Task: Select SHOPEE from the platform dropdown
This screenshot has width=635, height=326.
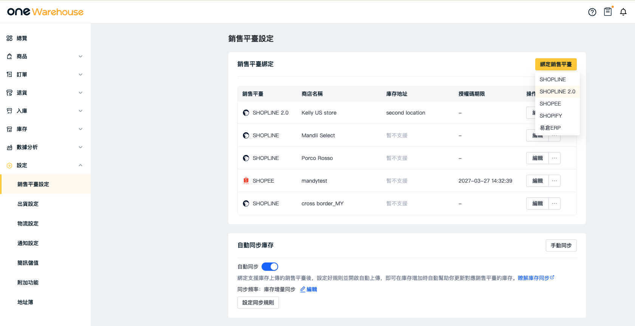Action: (x=558, y=104)
